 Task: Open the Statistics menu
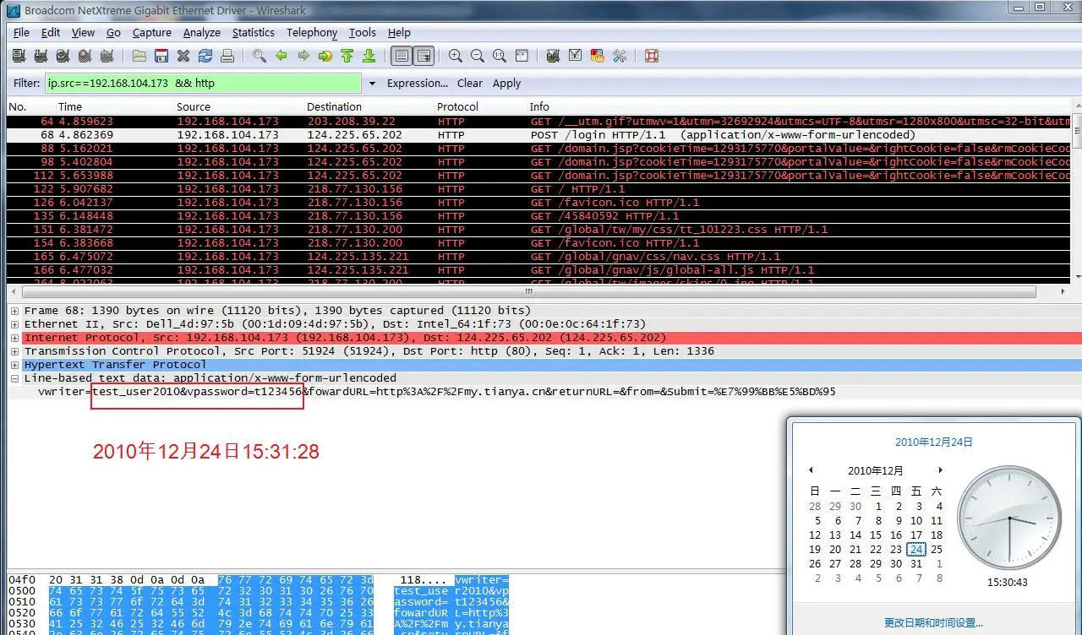click(x=253, y=32)
